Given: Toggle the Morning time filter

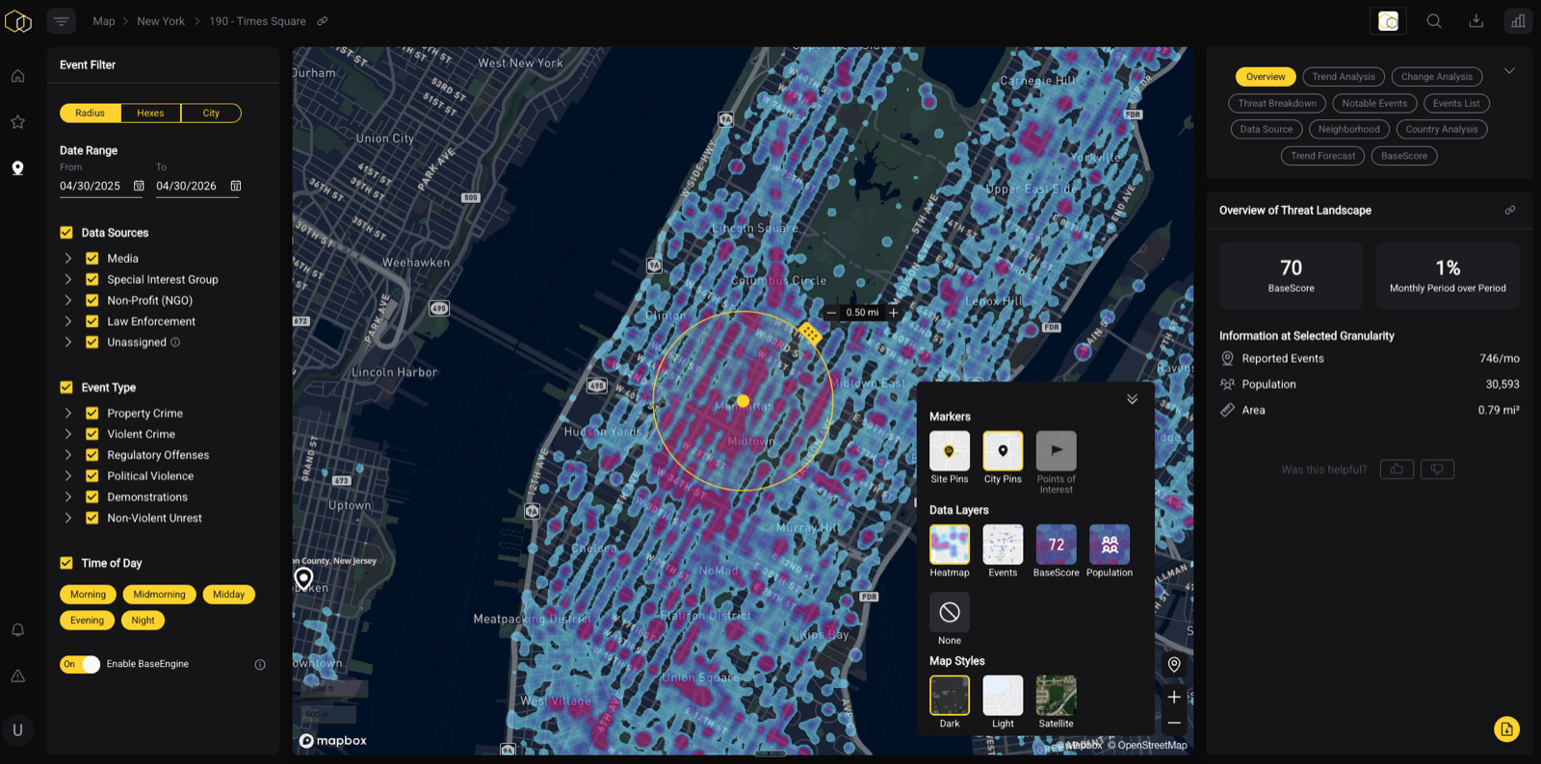Looking at the screenshot, I should click(88, 595).
